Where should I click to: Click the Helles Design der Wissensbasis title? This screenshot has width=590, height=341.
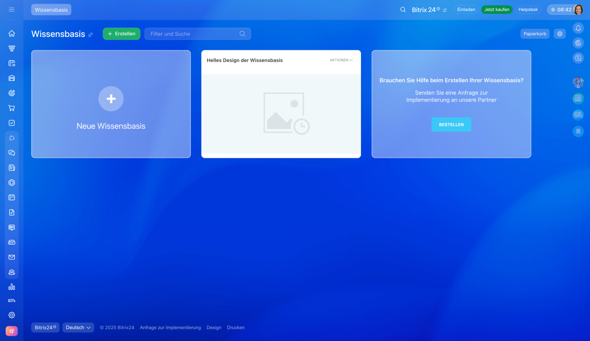pyautogui.click(x=245, y=60)
